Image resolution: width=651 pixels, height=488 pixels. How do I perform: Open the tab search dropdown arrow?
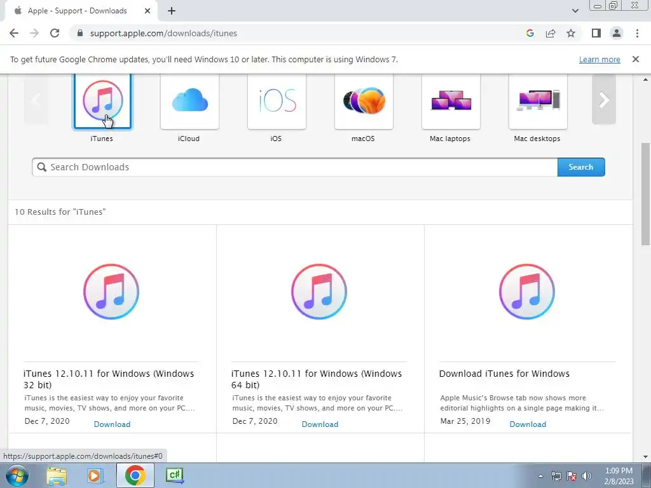pos(575,11)
